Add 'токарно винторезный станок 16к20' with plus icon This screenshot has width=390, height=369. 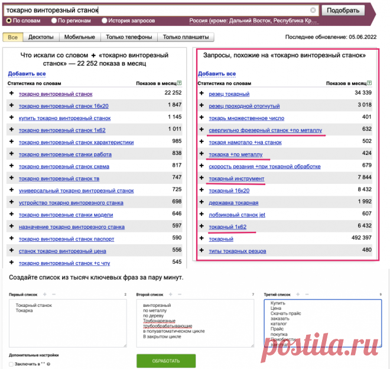(11, 105)
